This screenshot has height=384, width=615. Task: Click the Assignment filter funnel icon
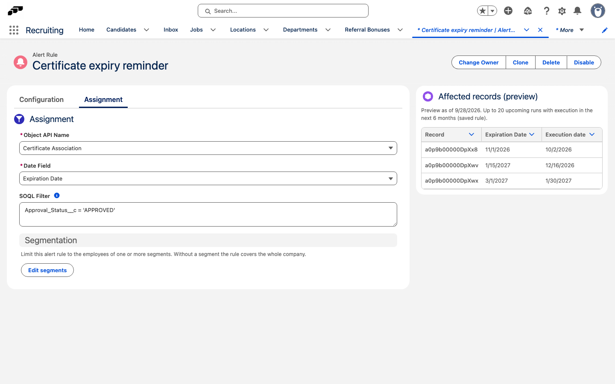(x=19, y=119)
